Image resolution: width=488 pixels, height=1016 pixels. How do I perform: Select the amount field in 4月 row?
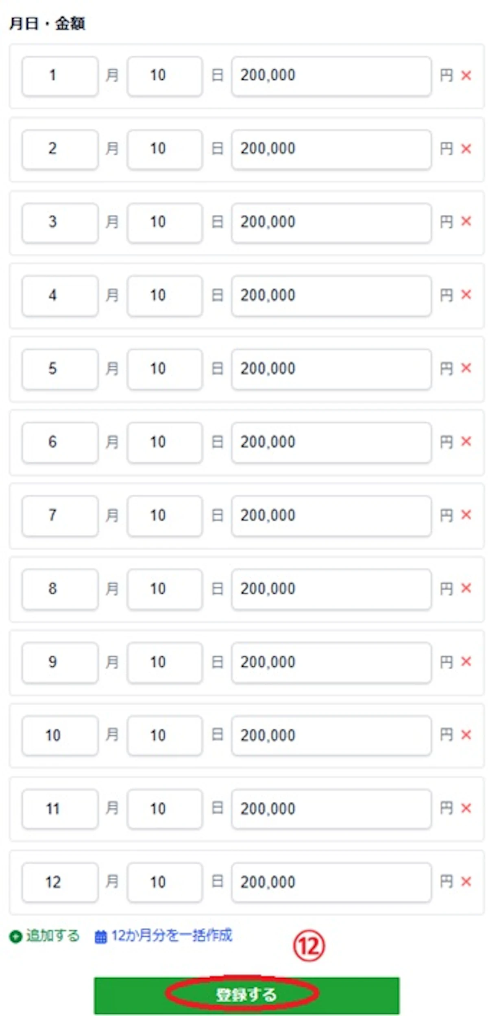coord(331,296)
